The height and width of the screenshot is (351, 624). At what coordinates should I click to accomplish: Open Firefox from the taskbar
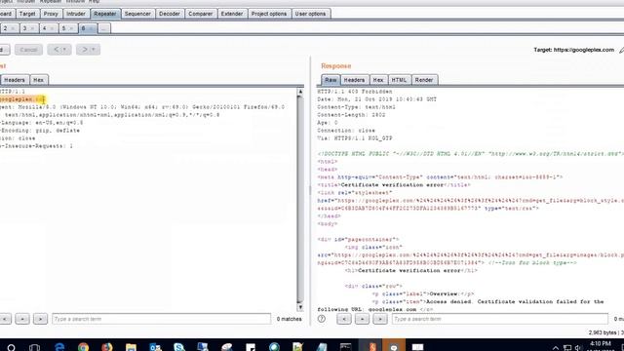click(x=107, y=347)
